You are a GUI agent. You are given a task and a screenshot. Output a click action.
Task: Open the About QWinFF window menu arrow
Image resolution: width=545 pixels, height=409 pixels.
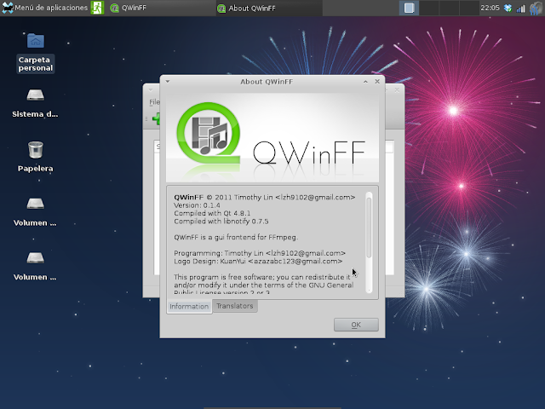pos(168,82)
